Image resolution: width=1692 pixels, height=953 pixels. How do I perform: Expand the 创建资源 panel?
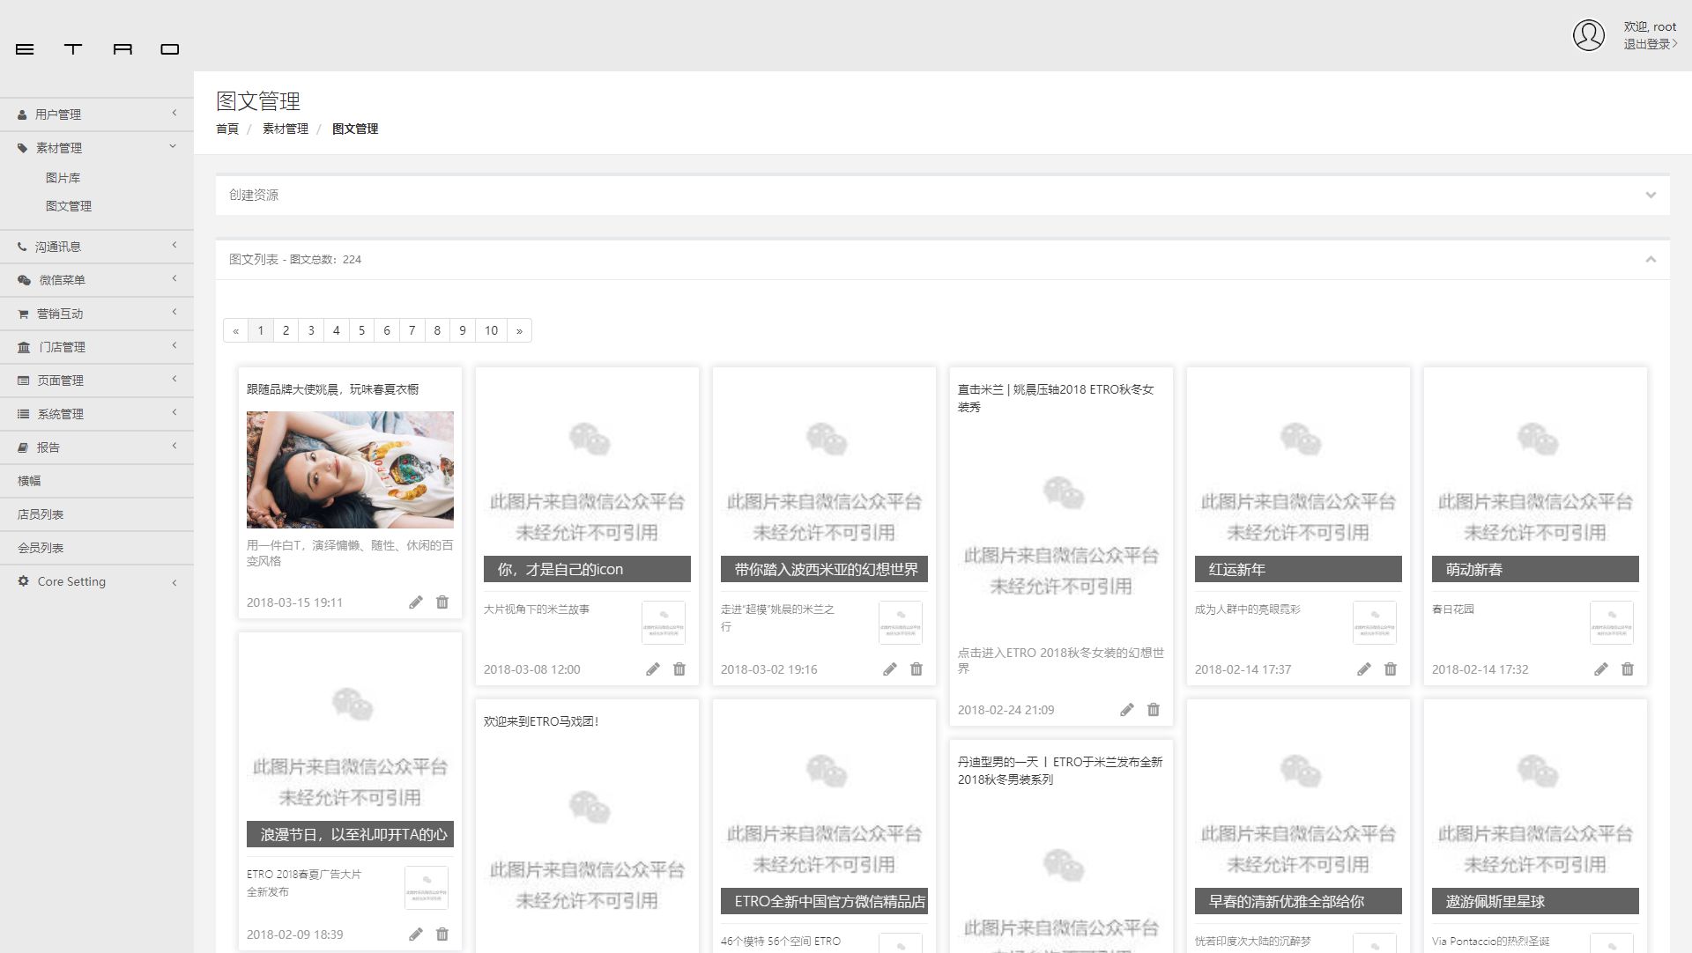1651,195
